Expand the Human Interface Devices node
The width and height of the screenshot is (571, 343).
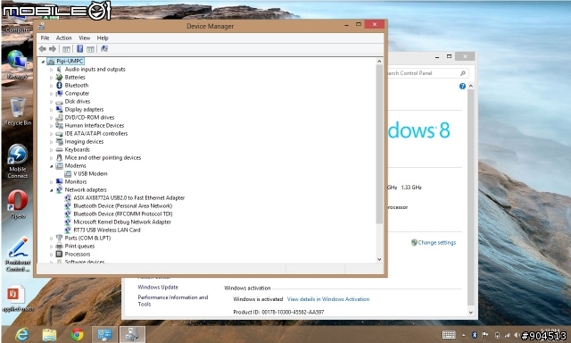pos(52,126)
